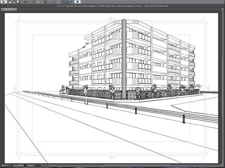Click the fit-to-screen status bar icon
Image resolution: width=225 pixels, height=168 pixels.
[25, 166]
